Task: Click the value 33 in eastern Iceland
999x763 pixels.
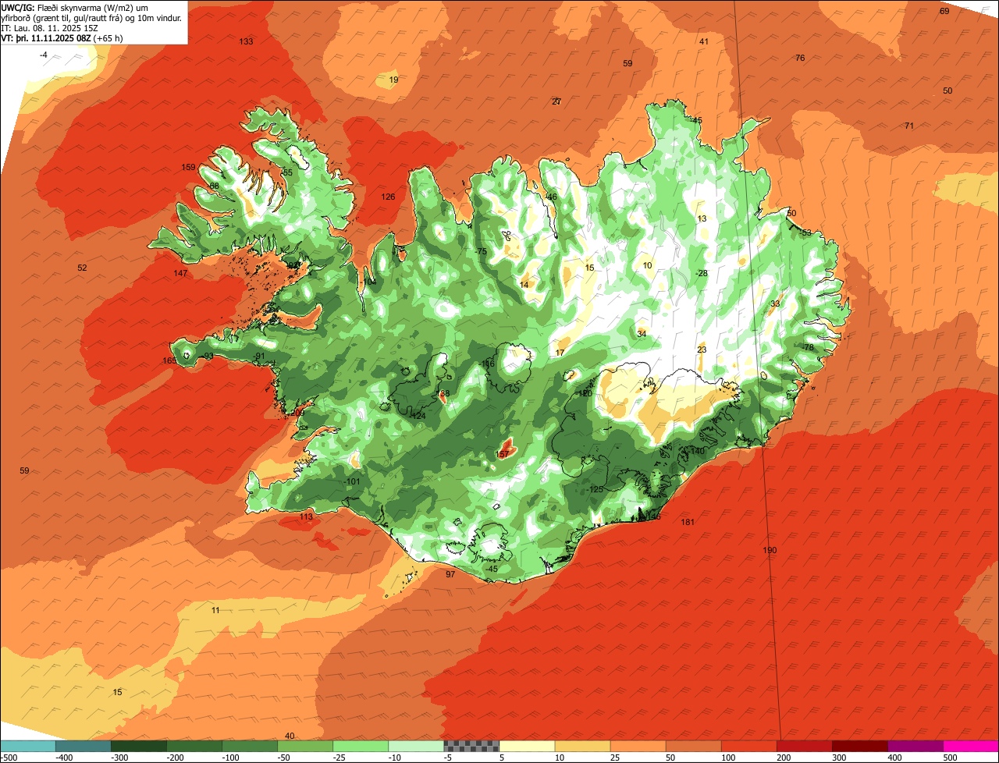Action: click(775, 303)
